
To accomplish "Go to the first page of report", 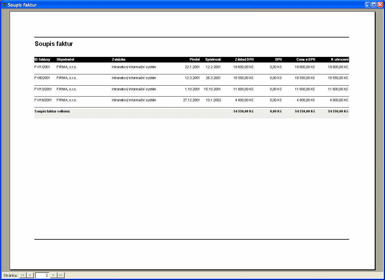I will pyautogui.click(x=23, y=275).
